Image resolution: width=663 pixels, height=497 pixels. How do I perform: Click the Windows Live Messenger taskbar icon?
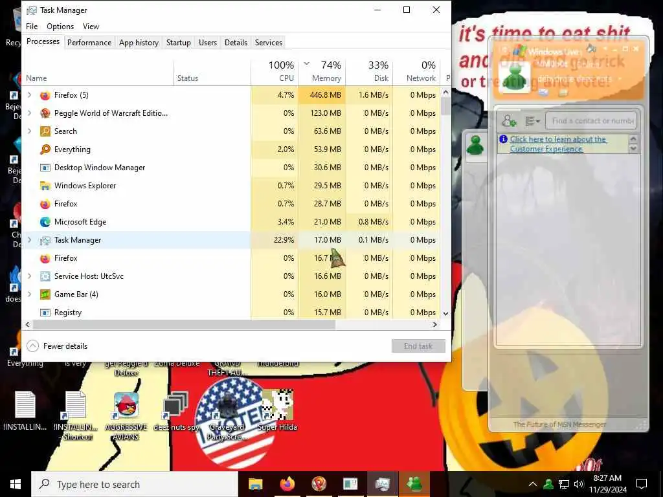(x=414, y=484)
